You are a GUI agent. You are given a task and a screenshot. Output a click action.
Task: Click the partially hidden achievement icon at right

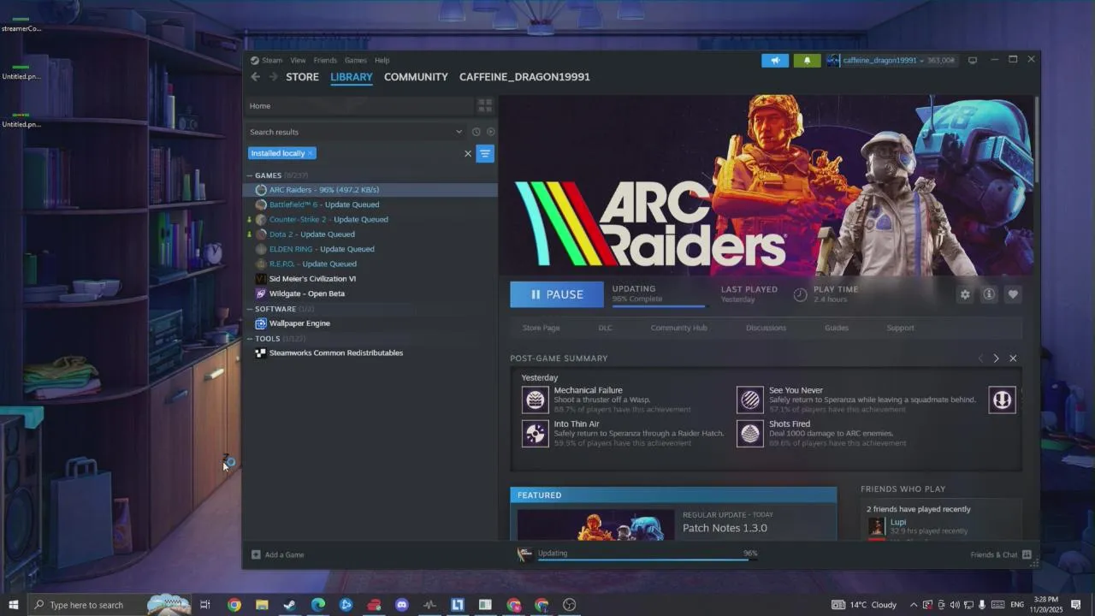[1003, 400]
